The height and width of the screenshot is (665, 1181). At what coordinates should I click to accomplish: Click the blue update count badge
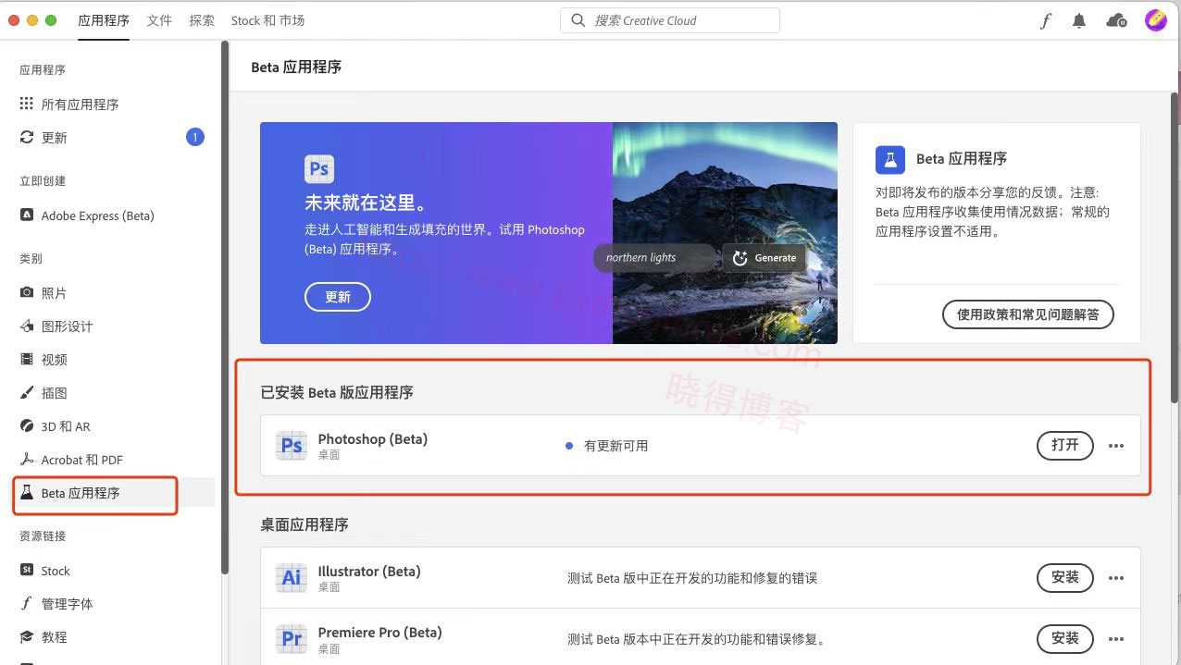[195, 137]
